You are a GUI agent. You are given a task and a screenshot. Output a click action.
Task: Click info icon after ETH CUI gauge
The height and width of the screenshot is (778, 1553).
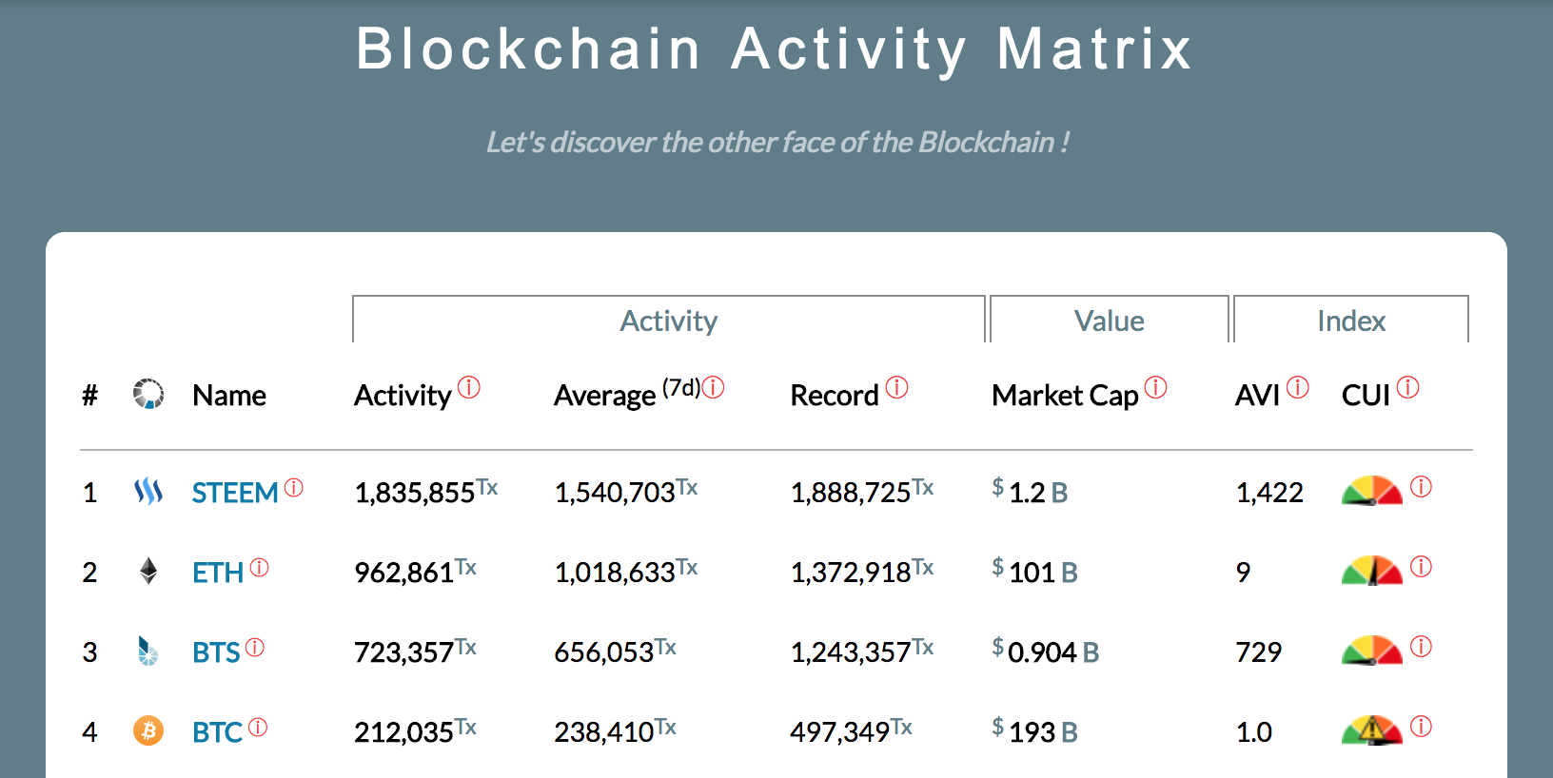pyautogui.click(x=1421, y=567)
